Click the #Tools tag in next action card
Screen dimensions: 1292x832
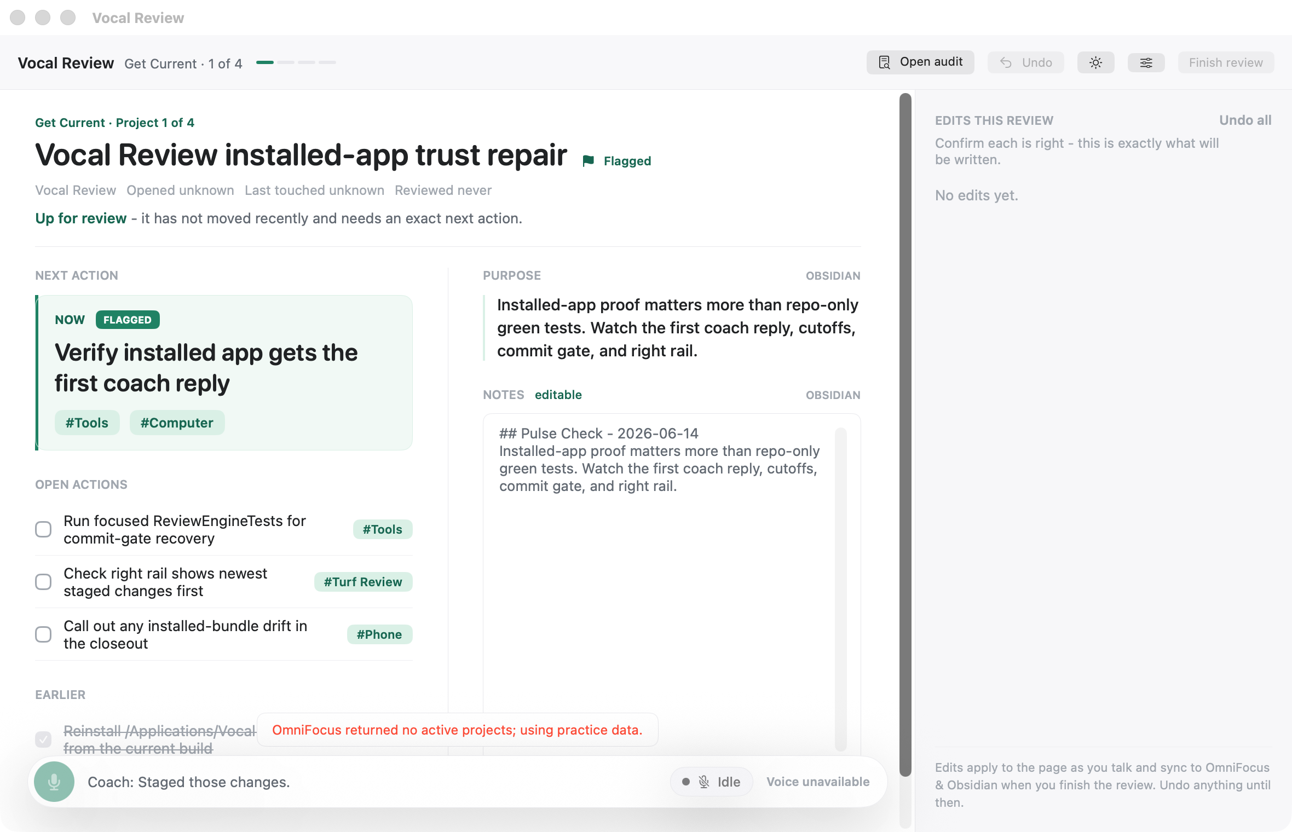coord(87,423)
